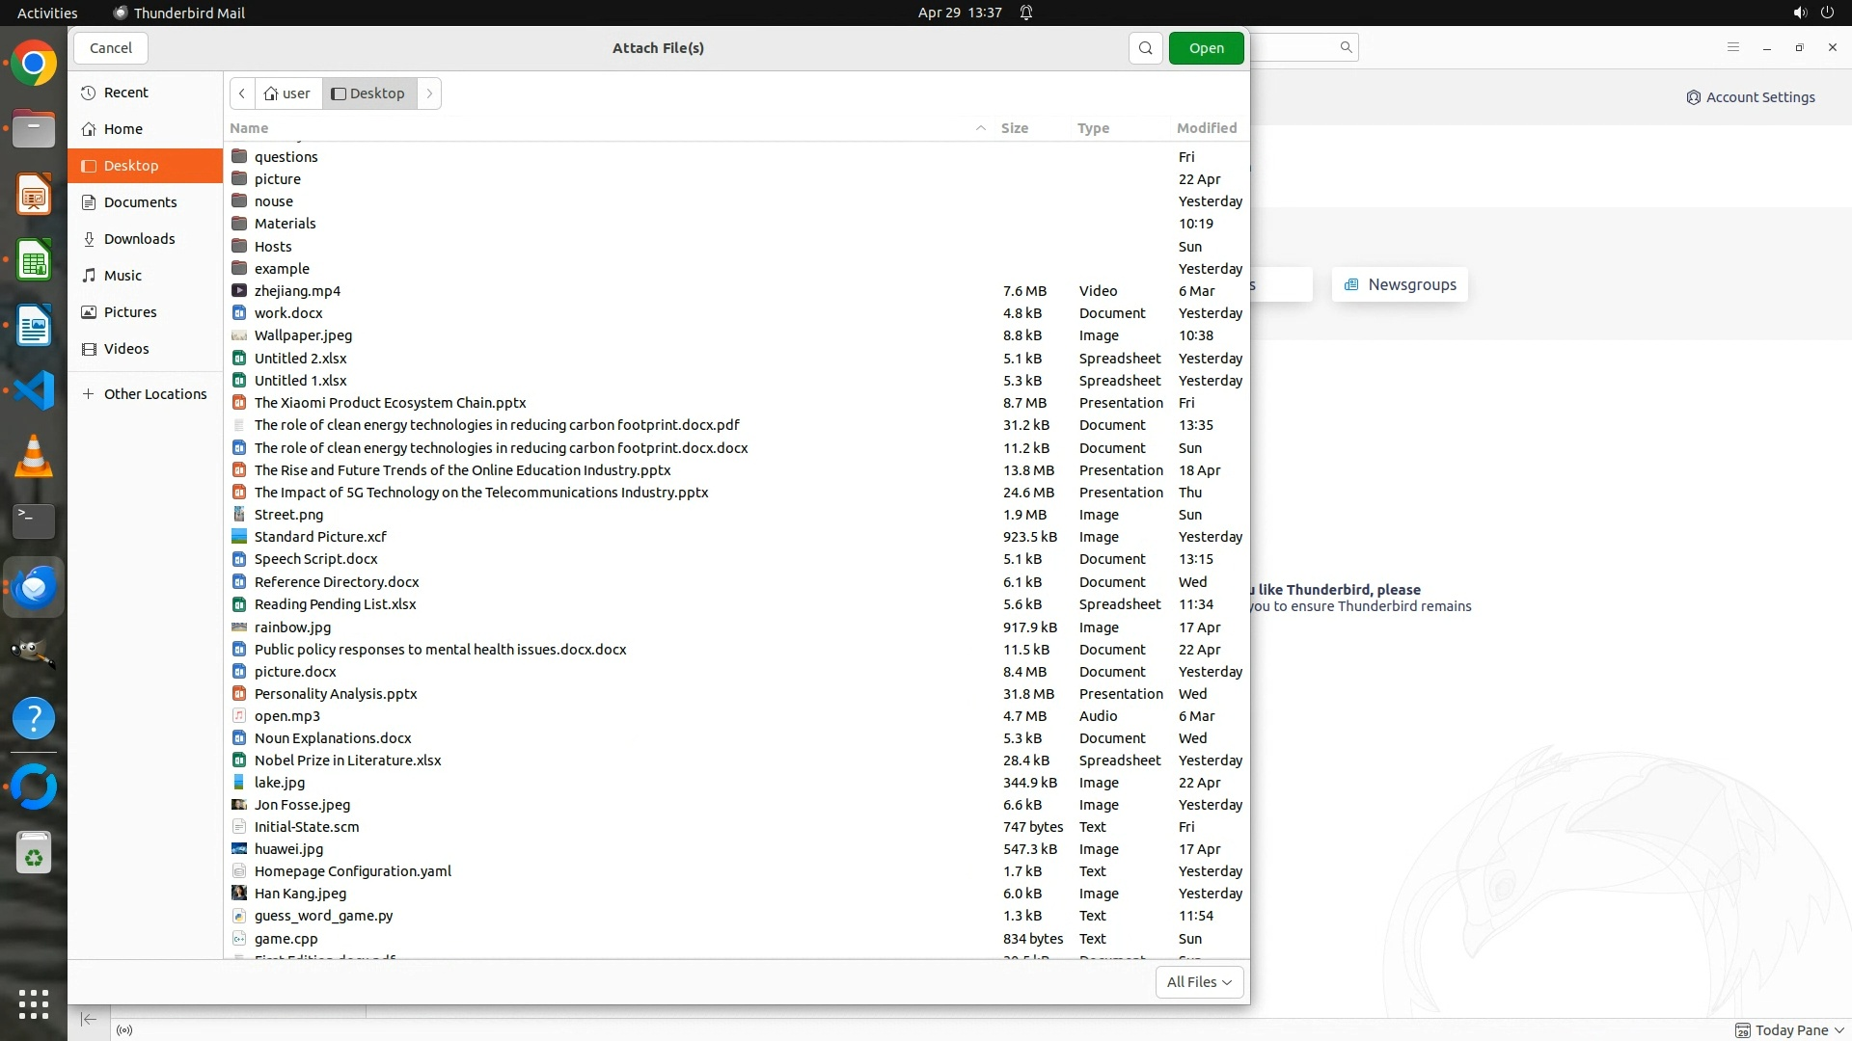Expand the All Files filter dropdown
The width and height of the screenshot is (1852, 1041).
pyautogui.click(x=1199, y=982)
